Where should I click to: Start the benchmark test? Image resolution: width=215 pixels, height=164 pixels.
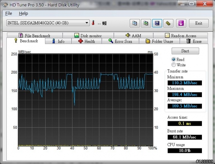point(185,51)
